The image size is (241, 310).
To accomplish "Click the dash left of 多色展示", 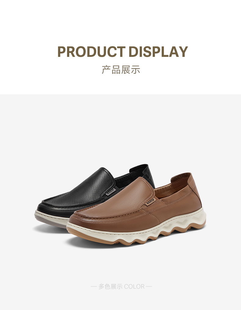I will (93, 286).
